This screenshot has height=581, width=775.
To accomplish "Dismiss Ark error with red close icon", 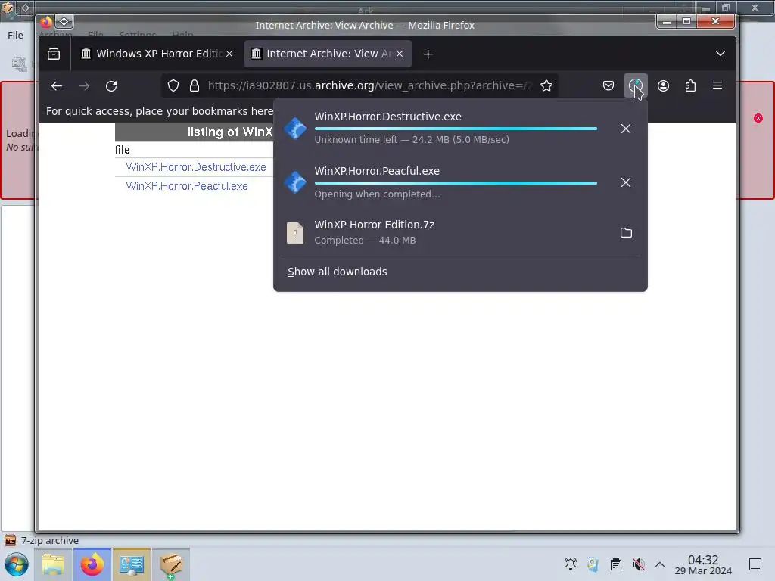I will pyautogui.click(x=758, y=118).
